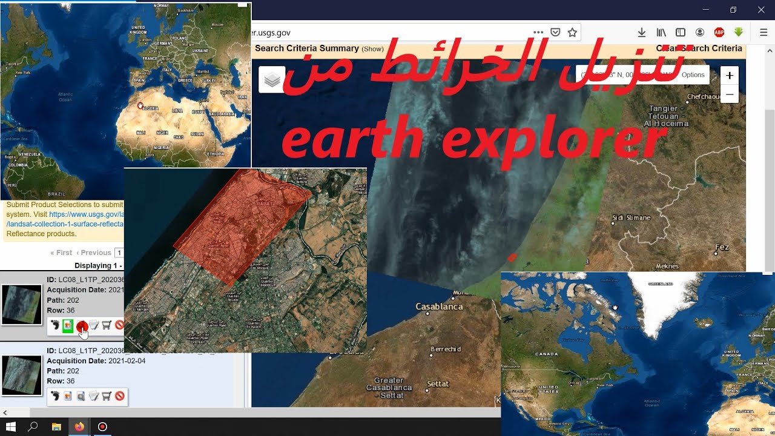775x436 pixels.
Task: Open Firefox account menu
Action: 700,32
